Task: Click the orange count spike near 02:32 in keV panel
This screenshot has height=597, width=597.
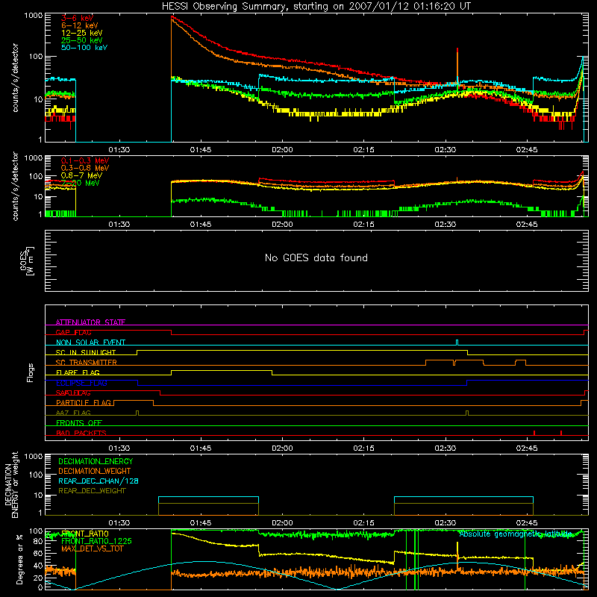Action: (x=457, y=65)
